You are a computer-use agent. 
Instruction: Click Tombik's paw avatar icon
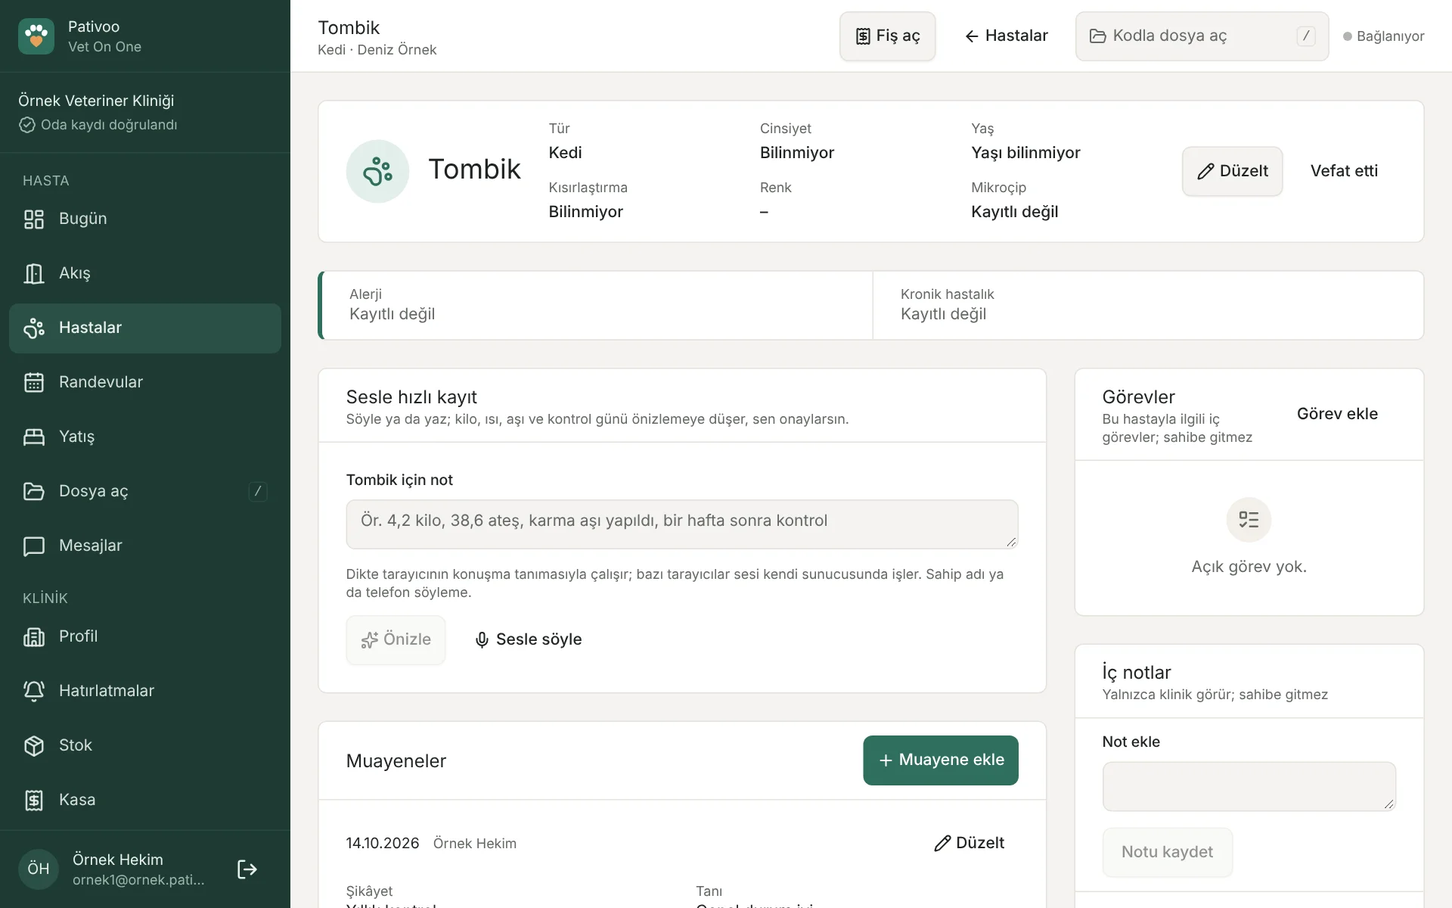377,171
